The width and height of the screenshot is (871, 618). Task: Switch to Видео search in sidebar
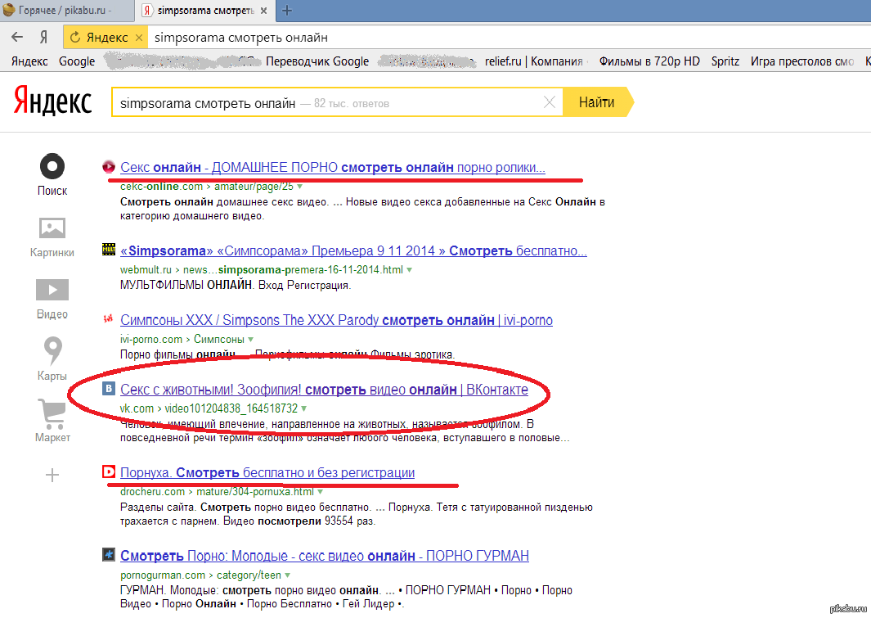(52, 290)
